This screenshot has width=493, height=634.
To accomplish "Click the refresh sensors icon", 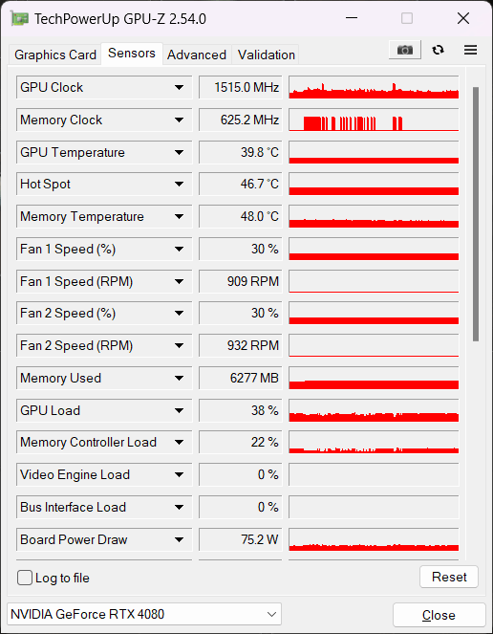I will [x=438, y=50].
